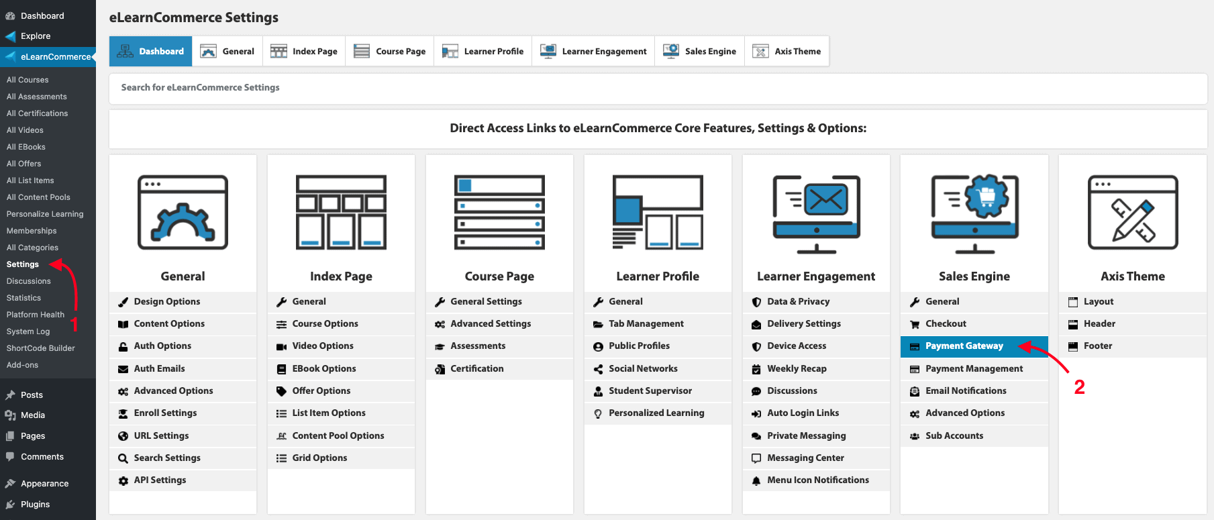The height and width of the screenshot is (520, 1214).
Task: Open Advanced Settings under Course Page
Action: pyautogui.click(x=499, y=324)
